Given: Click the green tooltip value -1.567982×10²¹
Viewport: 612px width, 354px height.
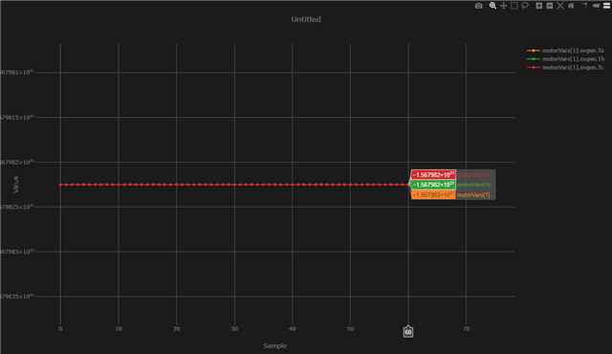Looking at the screenshot, I should [x=433, y=185].
